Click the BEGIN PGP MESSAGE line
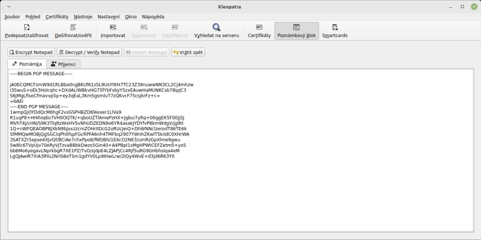 (41, 74)
